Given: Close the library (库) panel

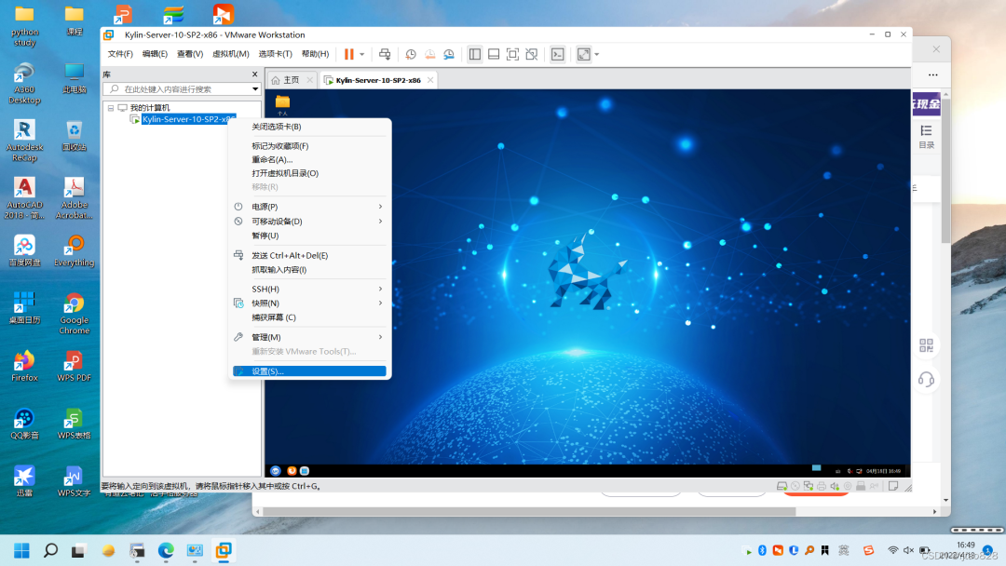Looking at the screenshot, I should [254, 74].
